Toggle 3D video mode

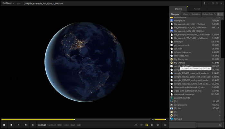pyautogui.click(x=141, y=125)
